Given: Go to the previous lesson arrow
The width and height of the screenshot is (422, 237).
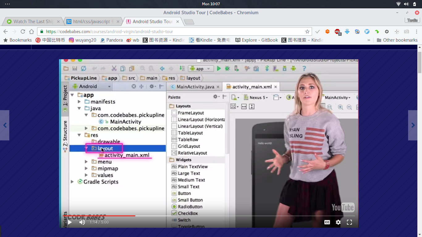Looking at the screenshot, I should pyautogui.click(x=5, y=125).
